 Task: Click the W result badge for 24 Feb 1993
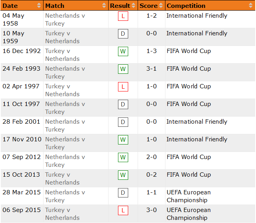pyautogui.click(x=123, y=69)
